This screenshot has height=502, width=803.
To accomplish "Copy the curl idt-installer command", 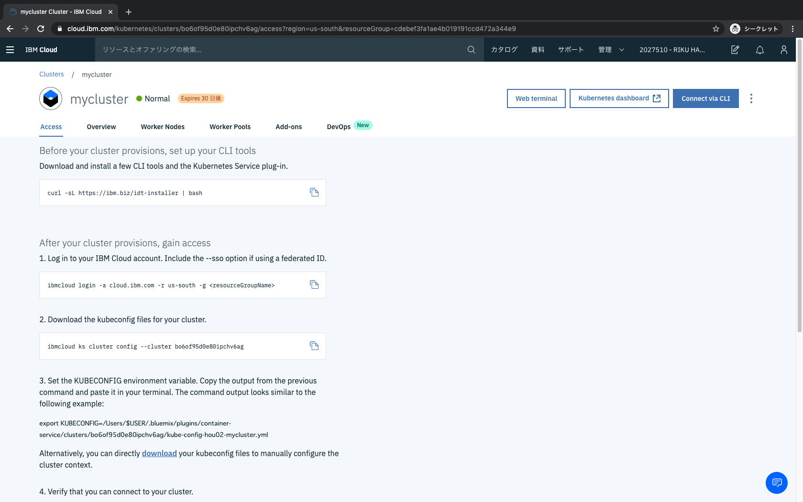I will (x=314, y=192).
